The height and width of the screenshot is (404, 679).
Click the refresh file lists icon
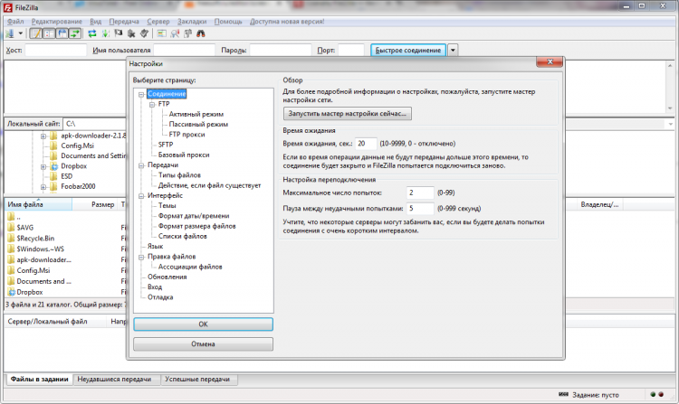[92, 33]
